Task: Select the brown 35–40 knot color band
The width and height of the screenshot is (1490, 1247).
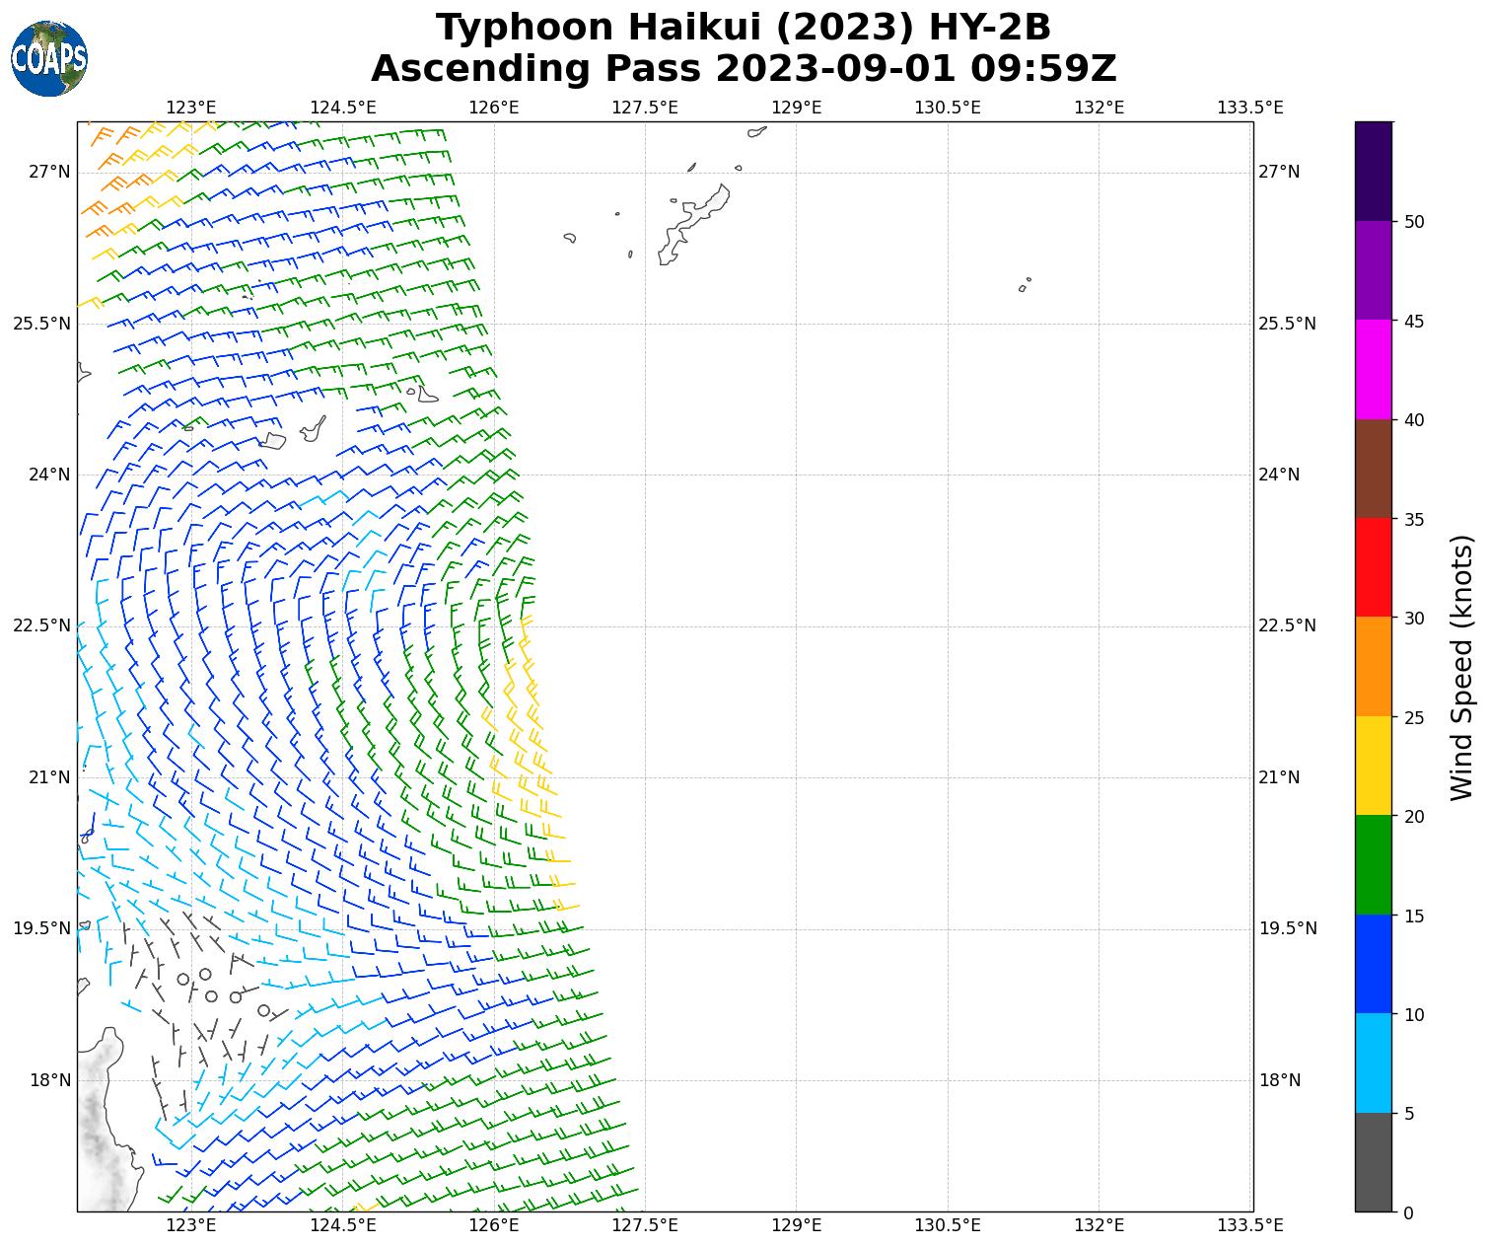Action: tap(1373, 469)
